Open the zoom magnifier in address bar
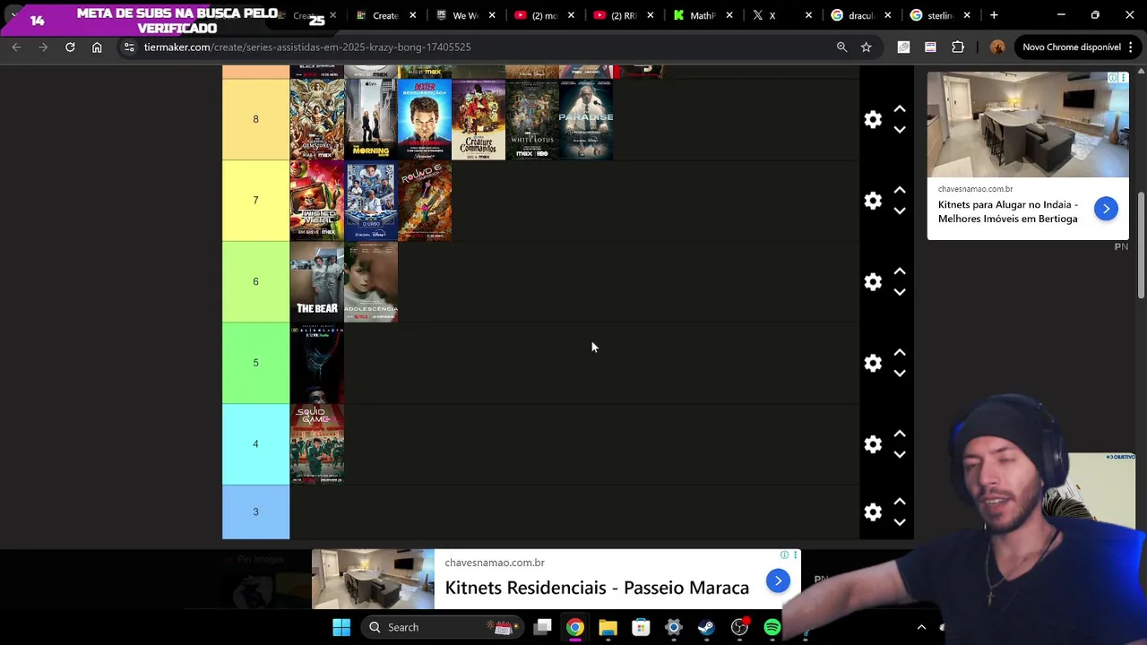Image resolution: width=1147 pixels, height=645 pixels. point(841,47)
